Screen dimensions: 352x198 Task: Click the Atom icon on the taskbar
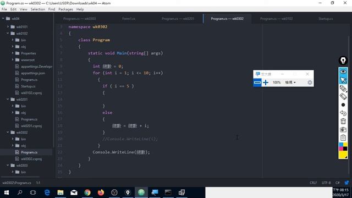(141, 193)
